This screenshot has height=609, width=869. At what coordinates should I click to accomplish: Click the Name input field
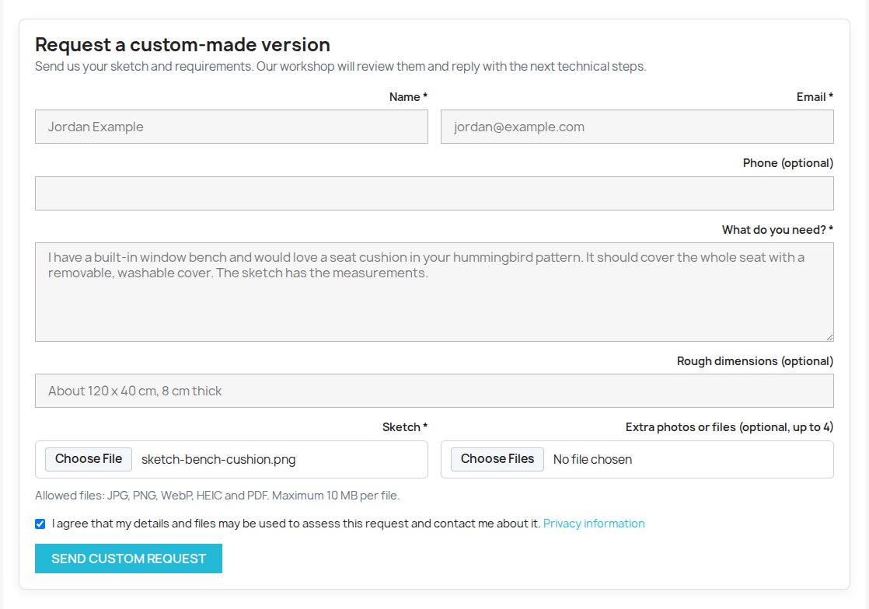click(231, 127)
